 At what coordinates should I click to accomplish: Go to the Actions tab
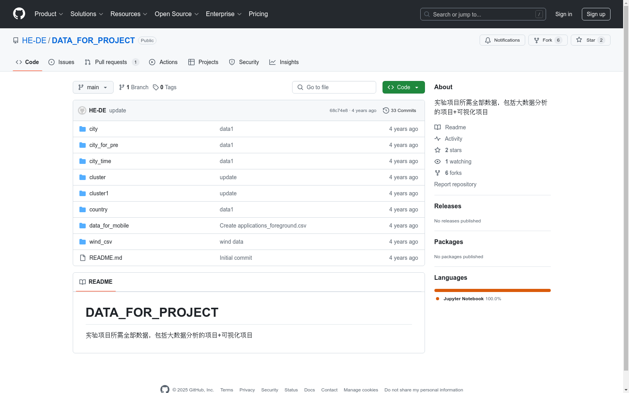pyautogui.click(x=163, y=62)
